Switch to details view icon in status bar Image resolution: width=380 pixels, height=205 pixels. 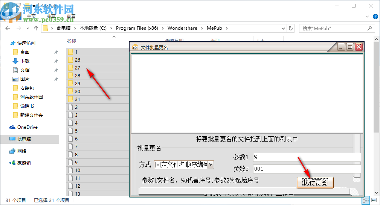pyautogui.click(x=366, y=200)
